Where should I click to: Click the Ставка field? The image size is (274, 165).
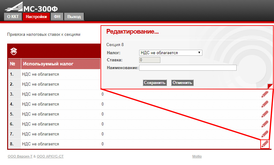click(x=150, y=60)
